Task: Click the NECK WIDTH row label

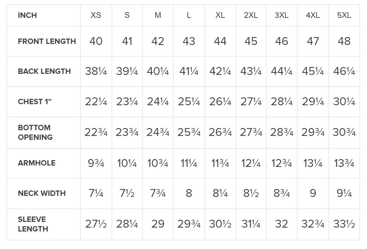Action: click(42, 193)
